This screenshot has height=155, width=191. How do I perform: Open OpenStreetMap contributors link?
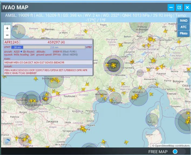point(172,146)
